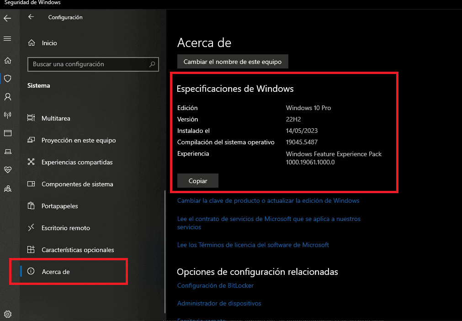This screenshot has width=462, height=321.
Task: Click the Especificaciones de Windows heading
Action: click(x=235, y=89)
